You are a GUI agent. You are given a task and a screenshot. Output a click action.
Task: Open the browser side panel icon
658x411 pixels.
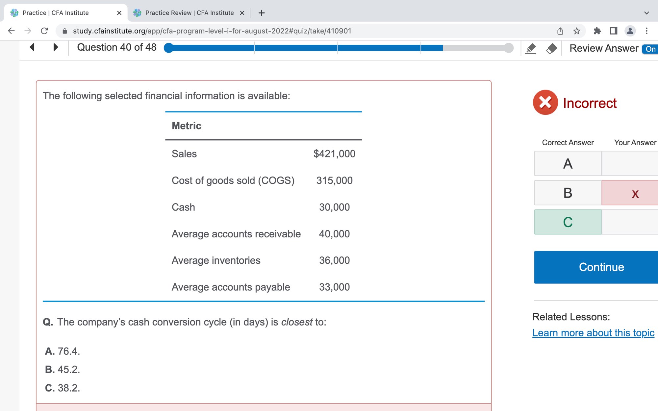(x=614, y=31)
